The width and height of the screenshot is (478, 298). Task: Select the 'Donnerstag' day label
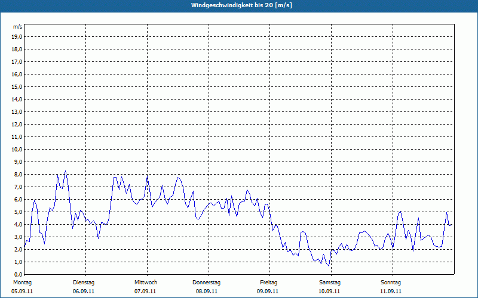pyautogui.click(x=206, y=283)
